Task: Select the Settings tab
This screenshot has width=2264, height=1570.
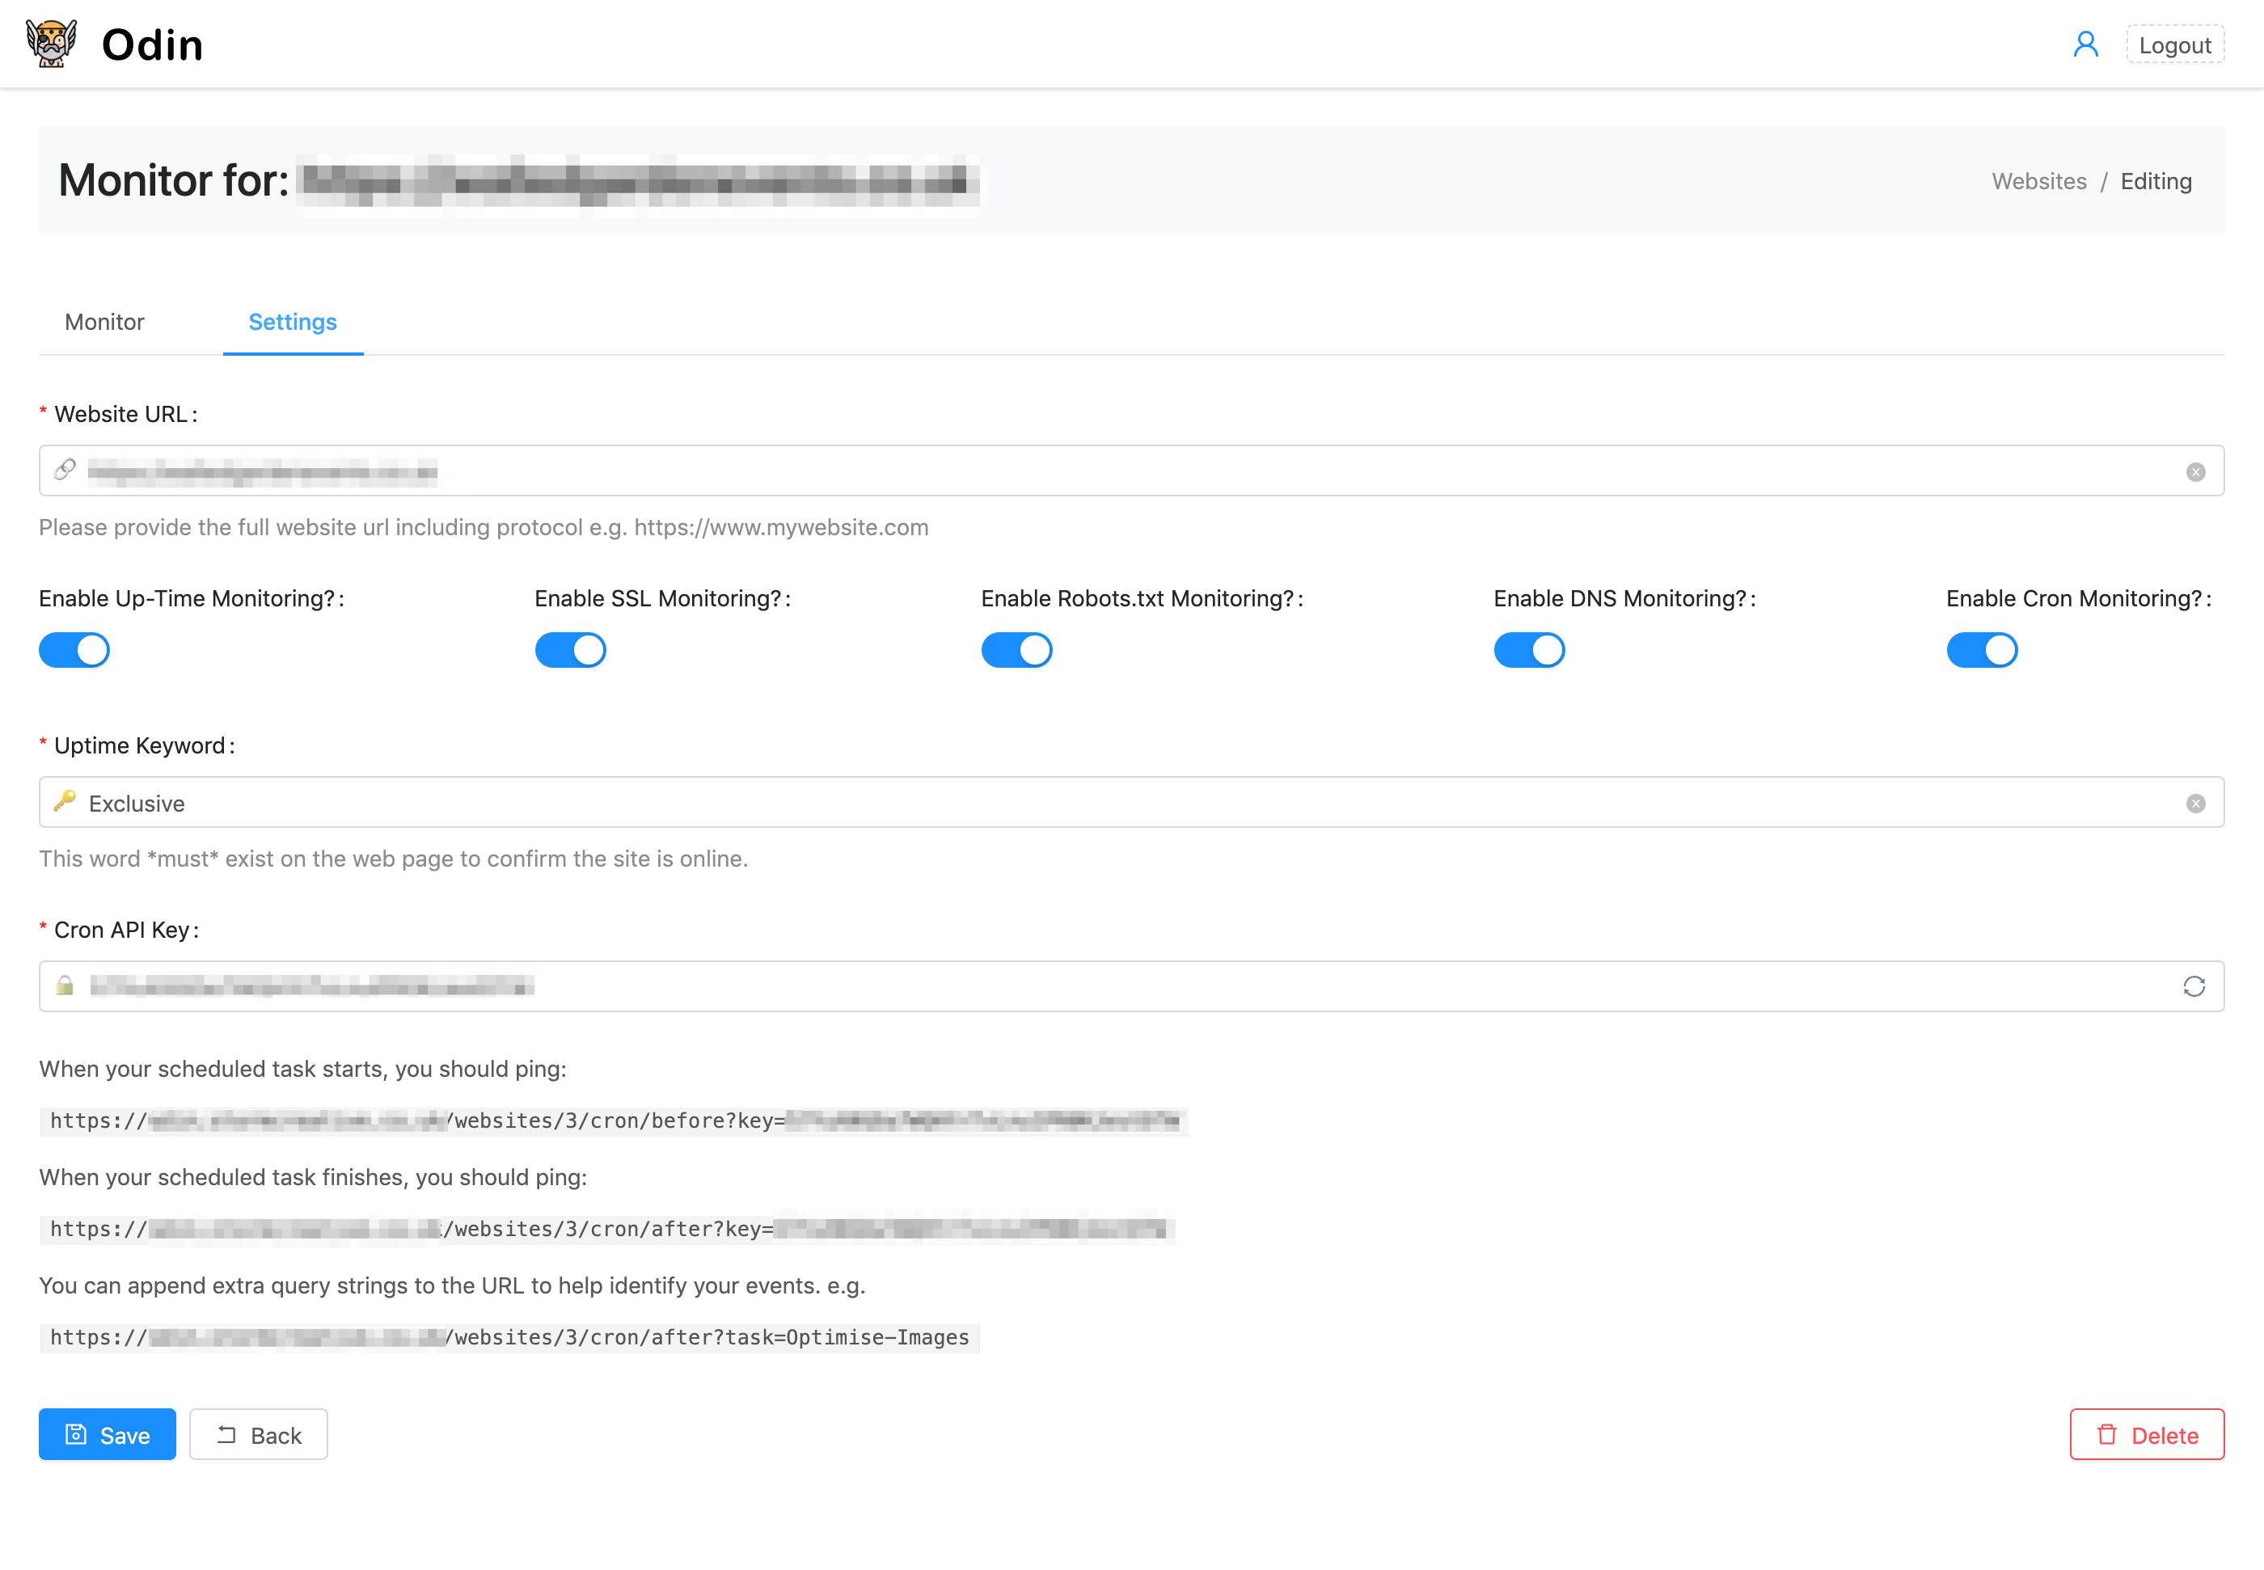Action: (x=292, y=322)
